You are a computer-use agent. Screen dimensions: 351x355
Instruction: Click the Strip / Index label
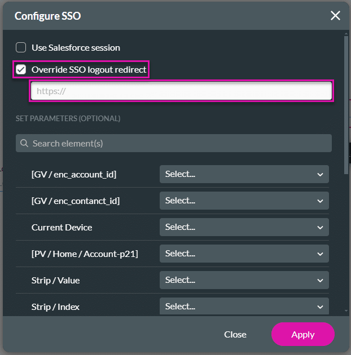tap(55, 307)
